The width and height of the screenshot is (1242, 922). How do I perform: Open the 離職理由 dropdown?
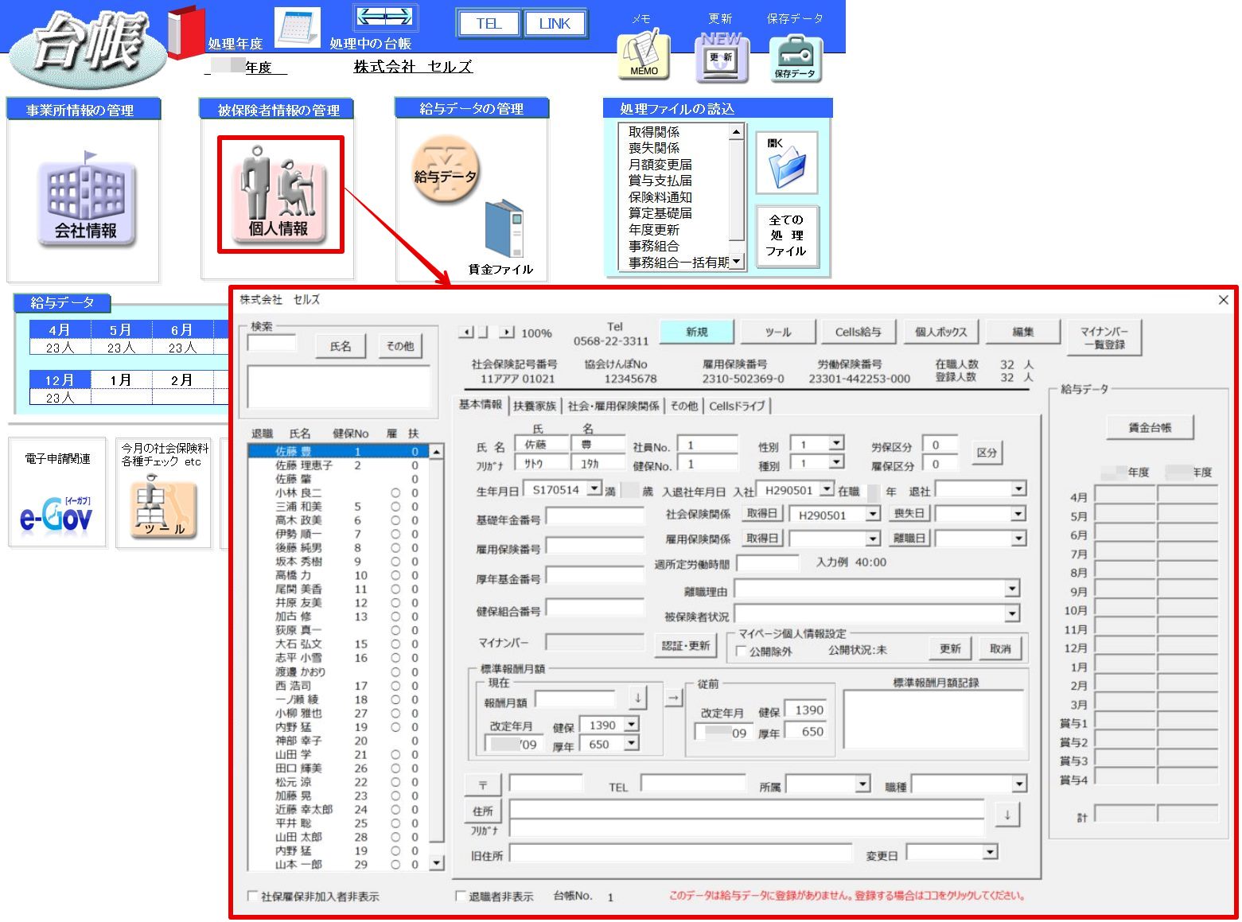click(1011, 589)
